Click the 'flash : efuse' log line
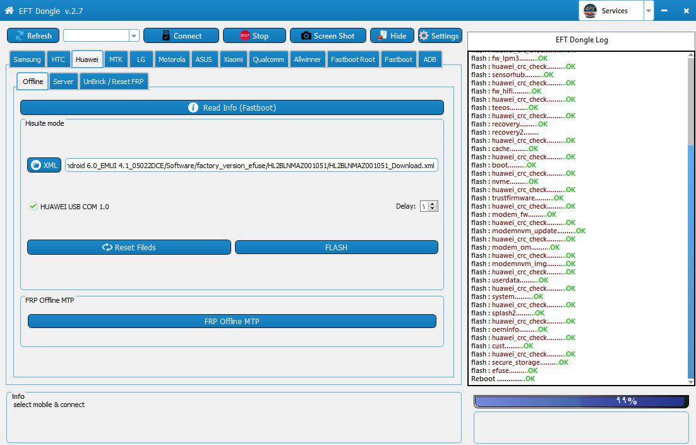The image size is (696, 445). point(504,370)
